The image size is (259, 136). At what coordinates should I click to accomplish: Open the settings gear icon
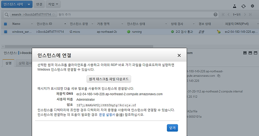[x=253, y=6]
